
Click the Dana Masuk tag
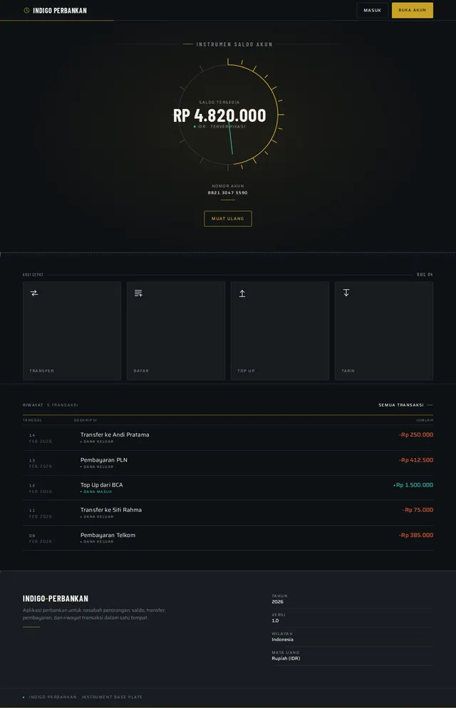[98, 491]
